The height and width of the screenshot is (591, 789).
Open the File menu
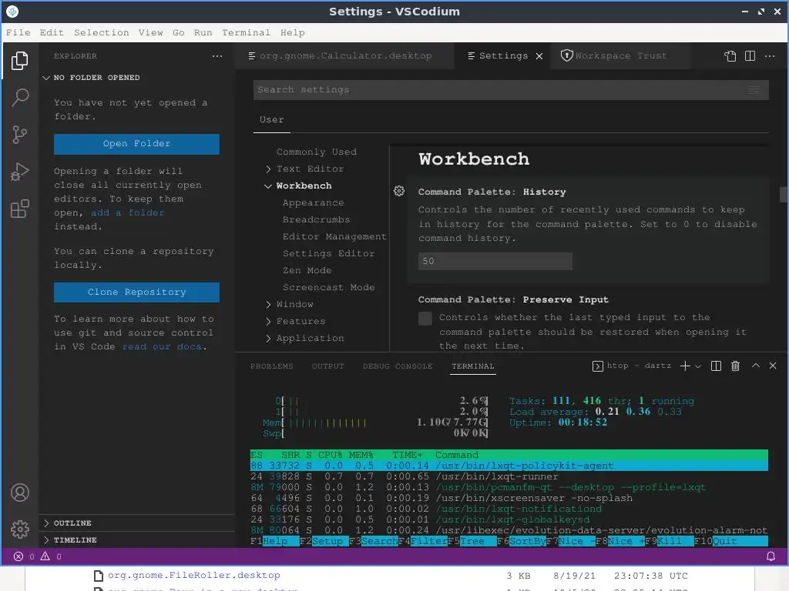tap(18, 32)
